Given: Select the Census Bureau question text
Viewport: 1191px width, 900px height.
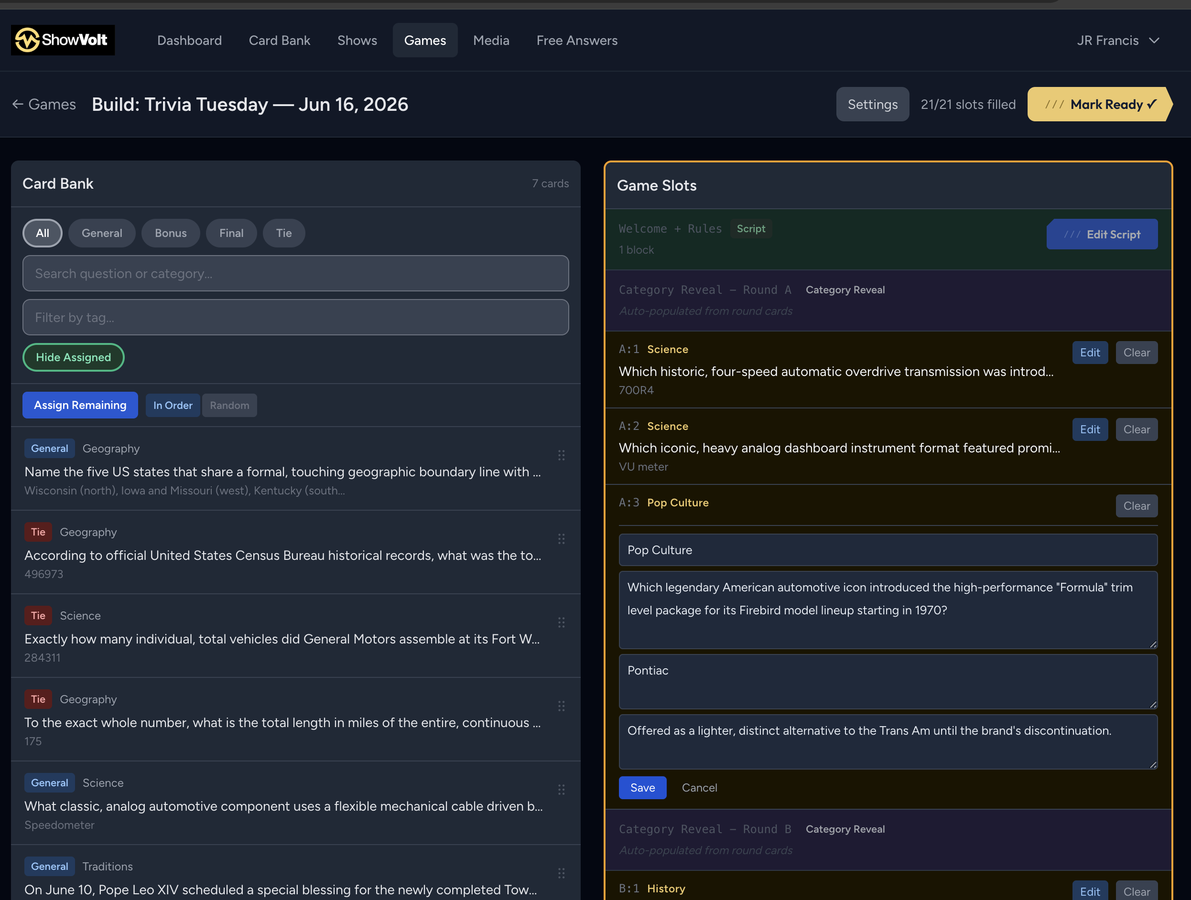Looking at the screenshot, I should pos(282,555).
